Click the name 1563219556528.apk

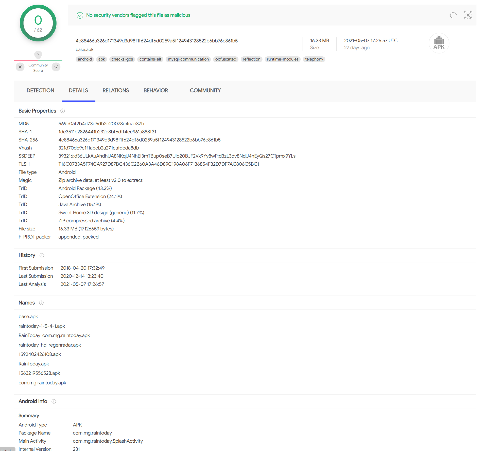tap(39, 373)
